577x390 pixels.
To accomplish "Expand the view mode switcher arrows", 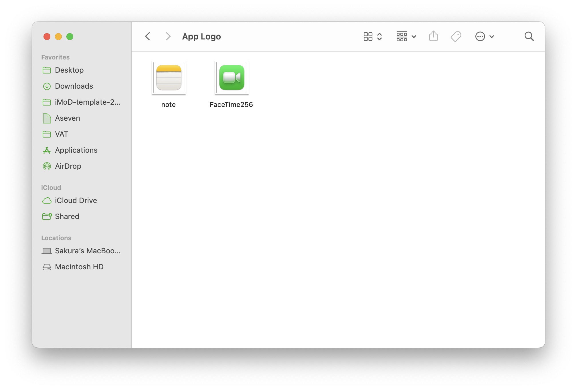I will click(380, 36).
